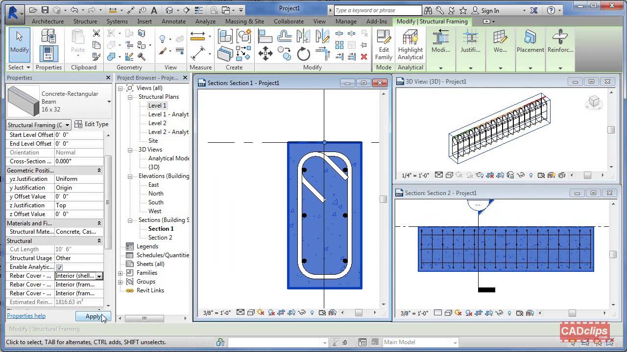627x352 pixels.
Task: Open the Properties help link
Action: tap(25, 316)
